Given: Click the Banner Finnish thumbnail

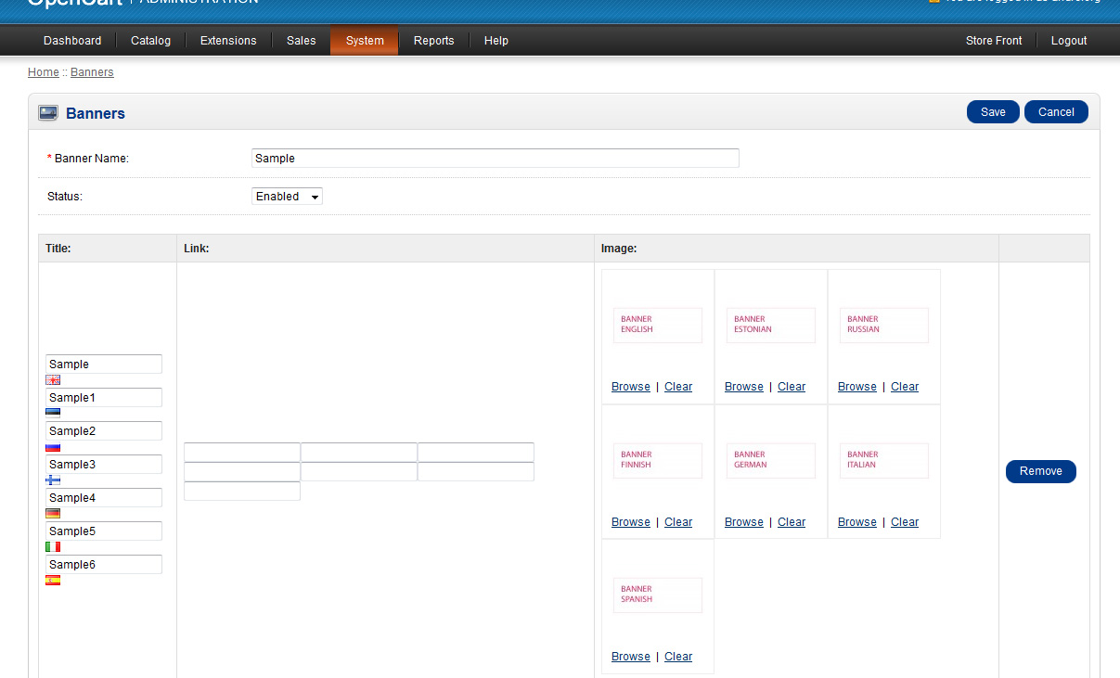Looking at the screenshot, I should (x=658, y=460).
